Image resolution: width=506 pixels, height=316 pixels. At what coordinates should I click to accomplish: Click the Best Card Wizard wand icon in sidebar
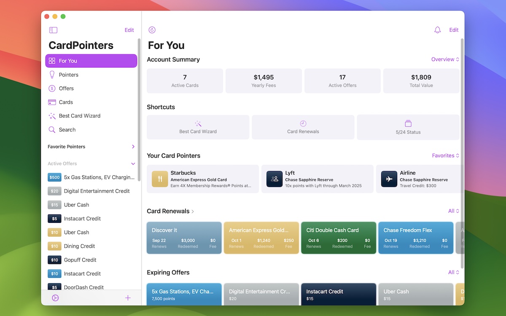point(52,116)
